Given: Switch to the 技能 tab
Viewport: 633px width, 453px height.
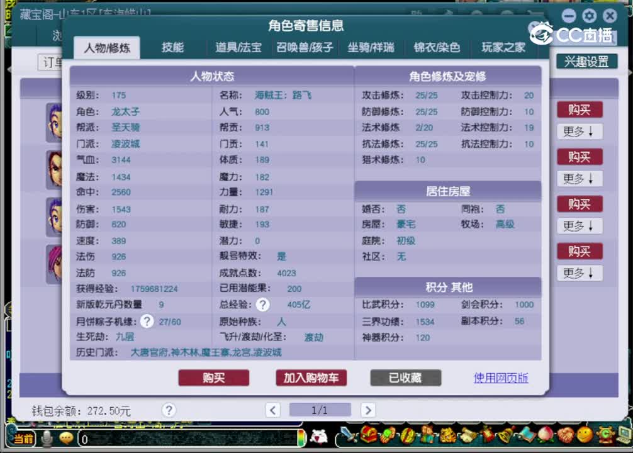Looking at the screenshot, I should tap(172, 48).
